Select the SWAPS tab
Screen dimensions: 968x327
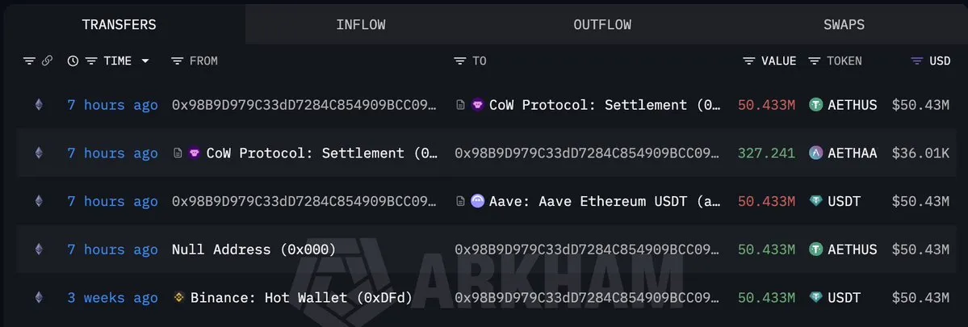tap(844, 25)
